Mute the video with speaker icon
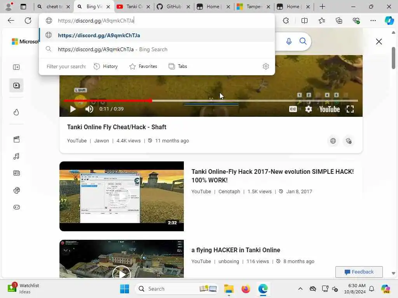Image resolution: width=398 pixels, height=298 pixels. click(89, 109)
